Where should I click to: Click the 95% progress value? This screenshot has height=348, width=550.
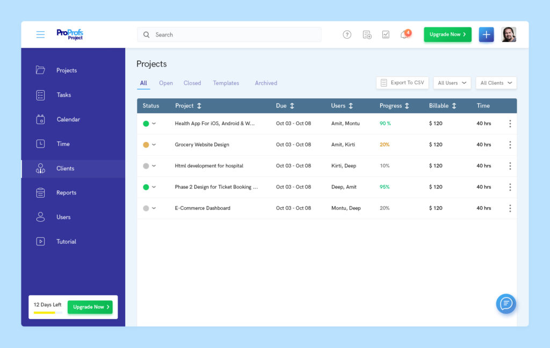(x=385, y=187)
